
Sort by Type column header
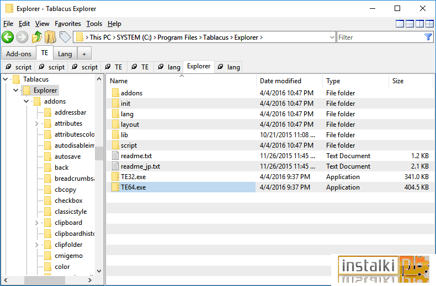[x=355, y=81]
